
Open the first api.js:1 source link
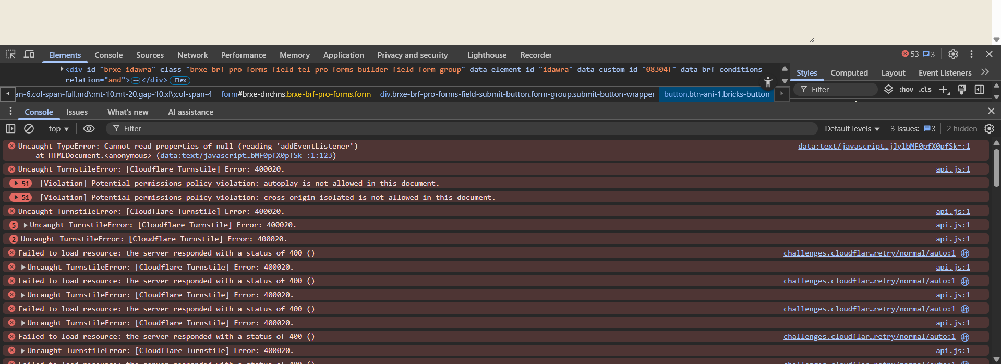952,169
